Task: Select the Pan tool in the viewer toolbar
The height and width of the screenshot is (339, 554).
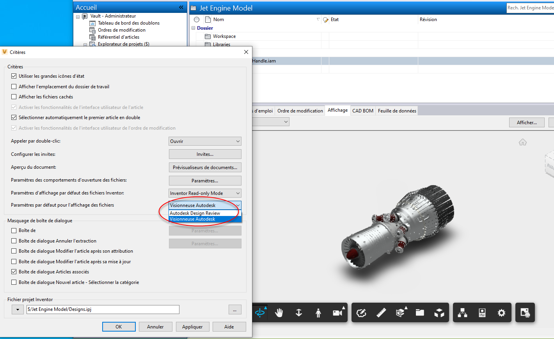Action: (279, 312)
